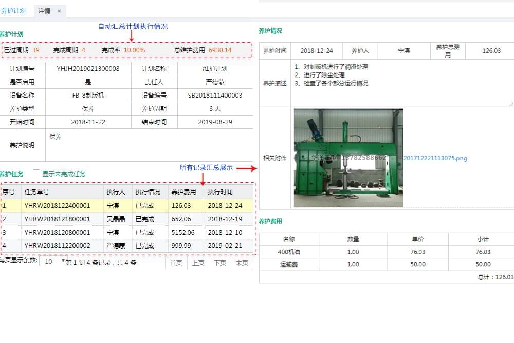Enable 显示未完成任务 checkbox
Screen dimensions: 514x343
pyautogui.click(x=36, y=174)
